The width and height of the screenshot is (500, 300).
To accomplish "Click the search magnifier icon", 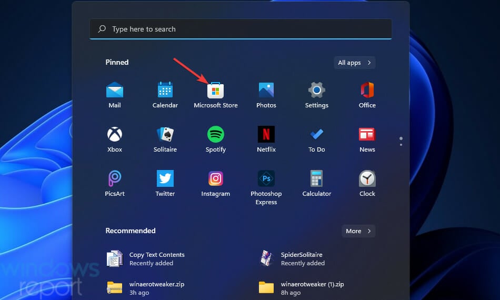I will tap(102, 29).
